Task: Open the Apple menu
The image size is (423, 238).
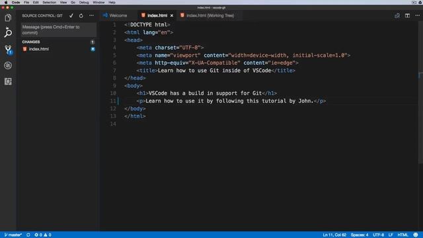Action: point(6,2)
